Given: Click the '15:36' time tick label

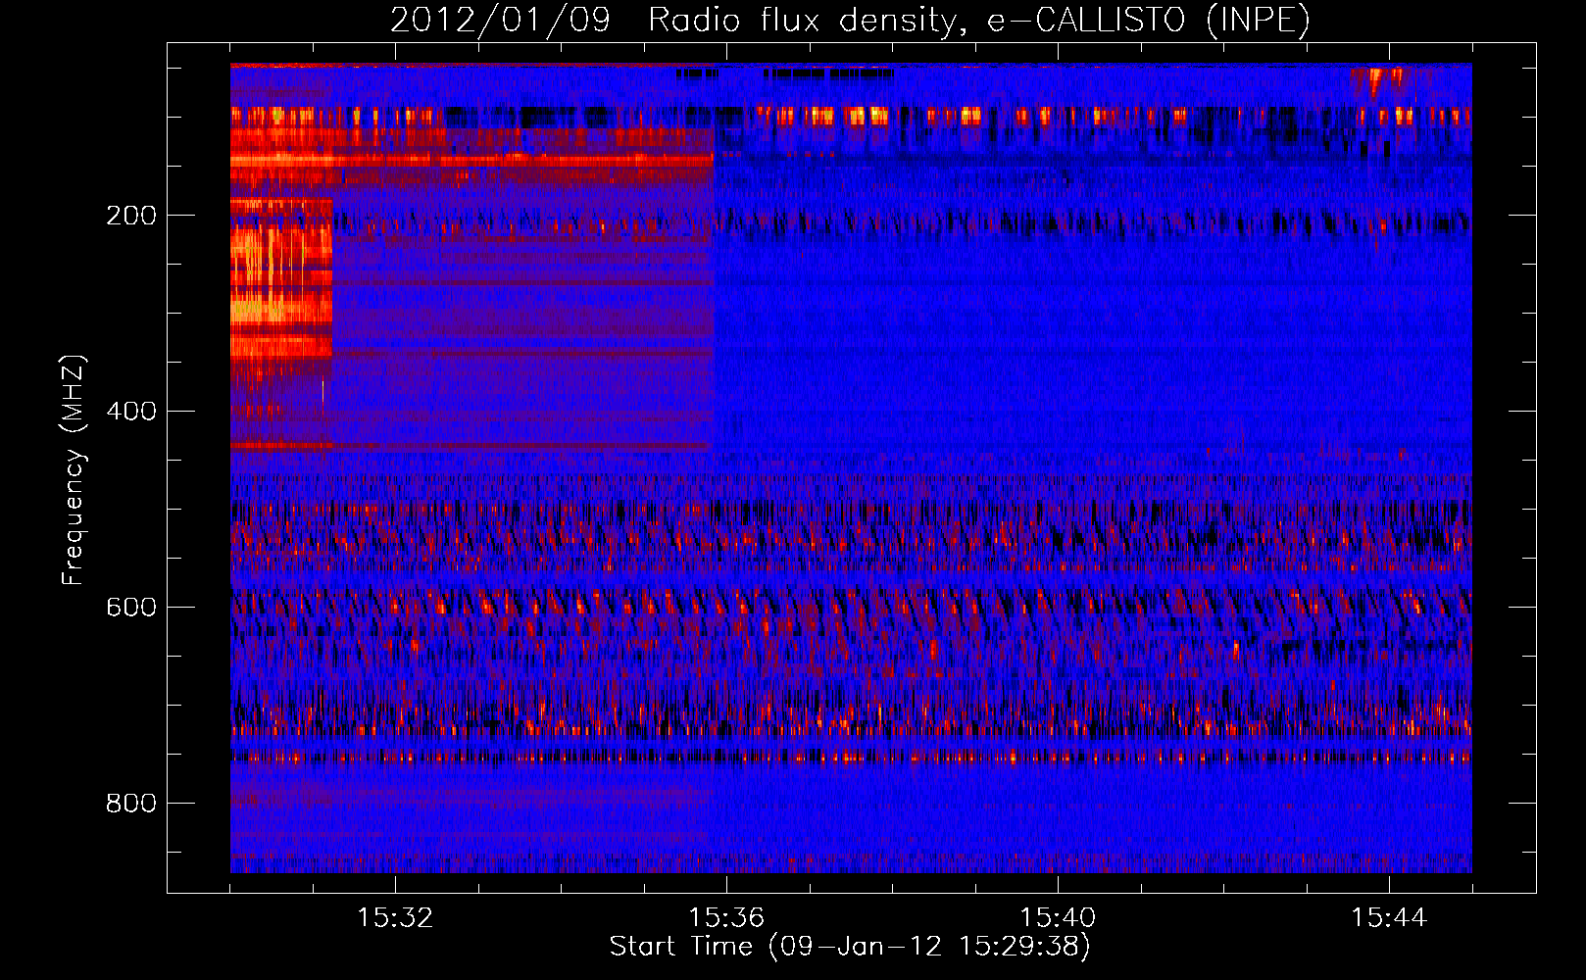Looking at the screenshot, I should [726, 918].
